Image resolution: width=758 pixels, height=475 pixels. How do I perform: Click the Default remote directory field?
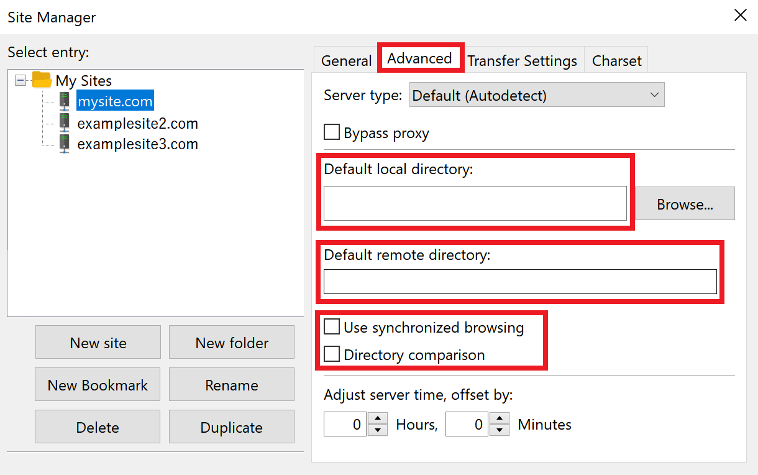(520, 282)
